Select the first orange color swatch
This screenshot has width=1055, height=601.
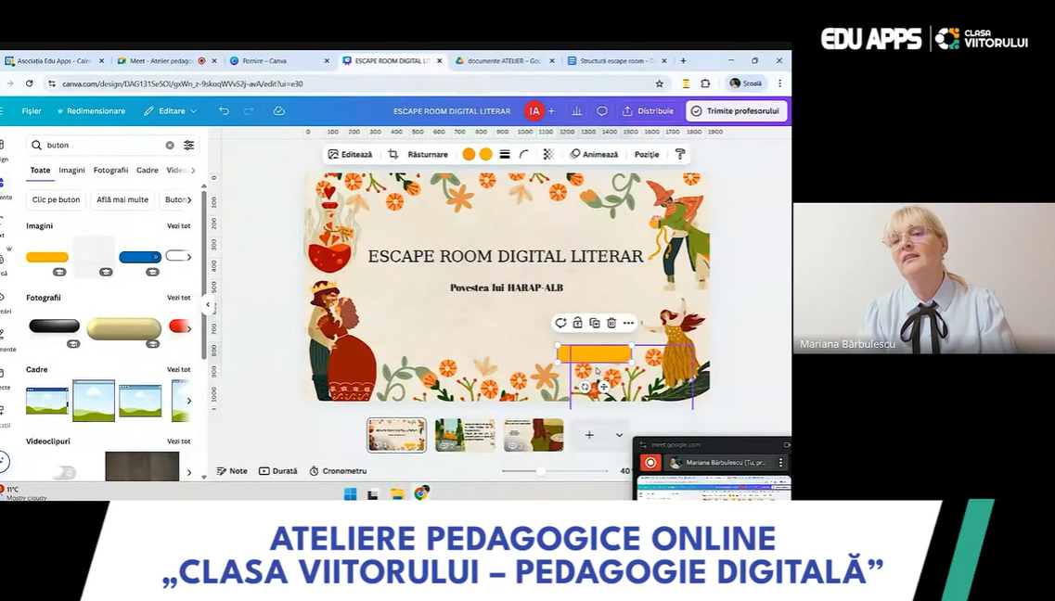(469, 155)
